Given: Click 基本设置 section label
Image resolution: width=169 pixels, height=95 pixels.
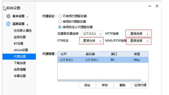Looking at the screenshot, I should (18, 16).
